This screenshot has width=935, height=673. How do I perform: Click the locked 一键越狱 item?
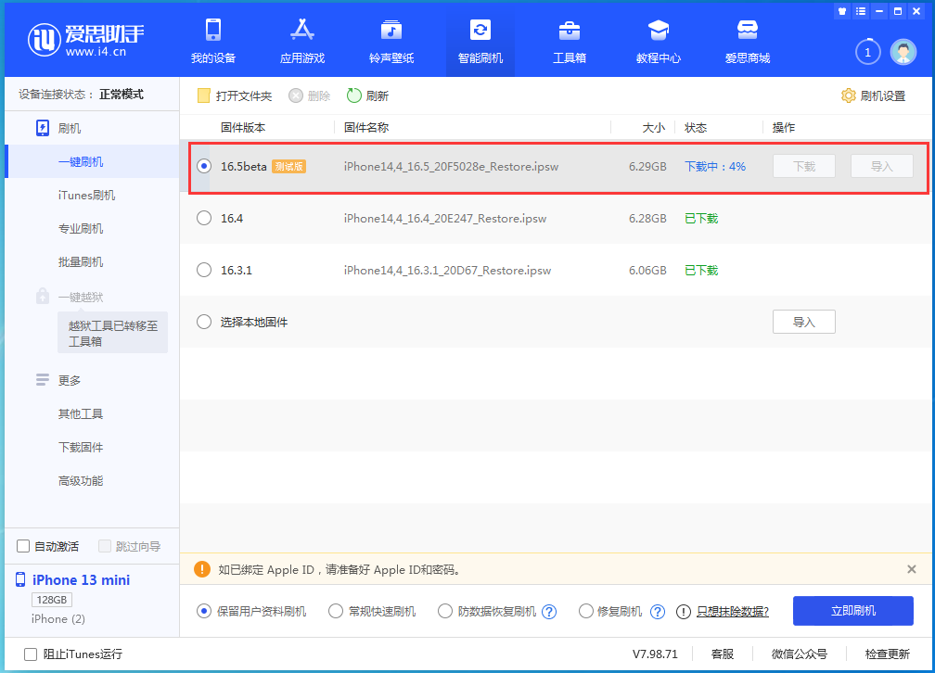70,297
